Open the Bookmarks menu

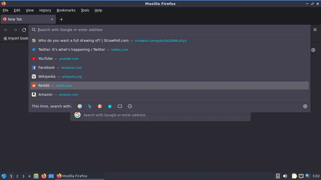click(x=66, y=10)
